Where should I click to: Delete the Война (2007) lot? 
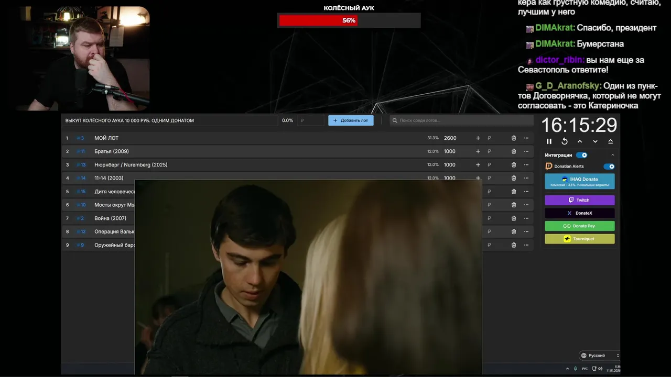514,218
